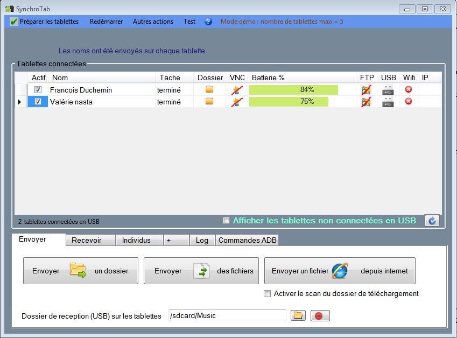Viewport: 457px width, 338px height.
Task: Open the Autres actions menu
Action: point(153,22)
